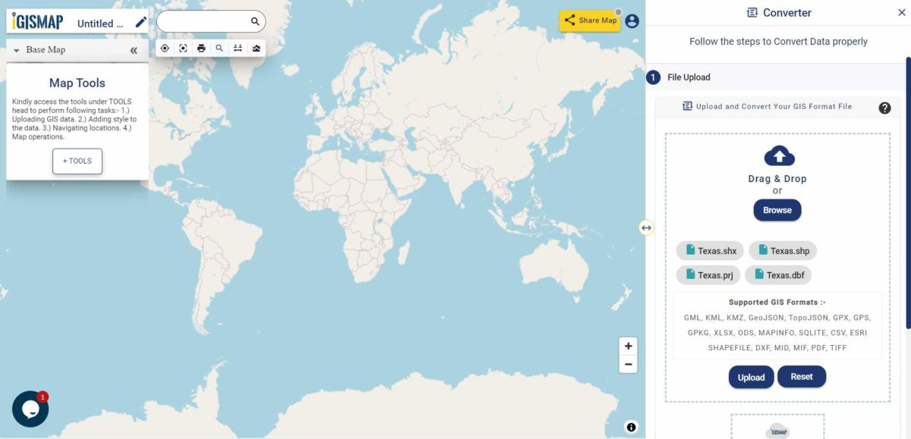
Task: Select the magnifier zoom search tool
Action: (x=219, y=47)
